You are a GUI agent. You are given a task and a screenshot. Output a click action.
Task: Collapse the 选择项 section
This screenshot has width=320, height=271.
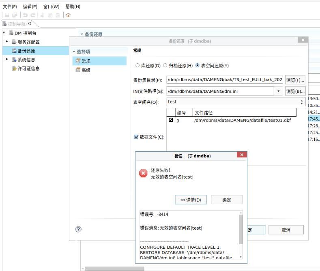coord(74,52)
